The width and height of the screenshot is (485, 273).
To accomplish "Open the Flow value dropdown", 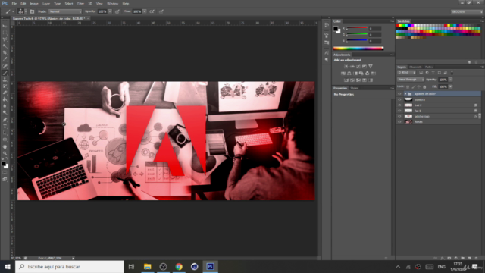I will (x=145, y=11).
